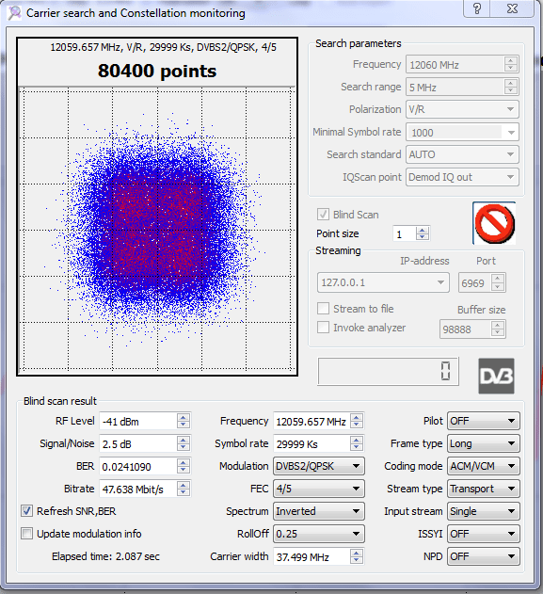Enable Update modulation info checkbox
The image size is (543, 594).
(x=27, y=534)
